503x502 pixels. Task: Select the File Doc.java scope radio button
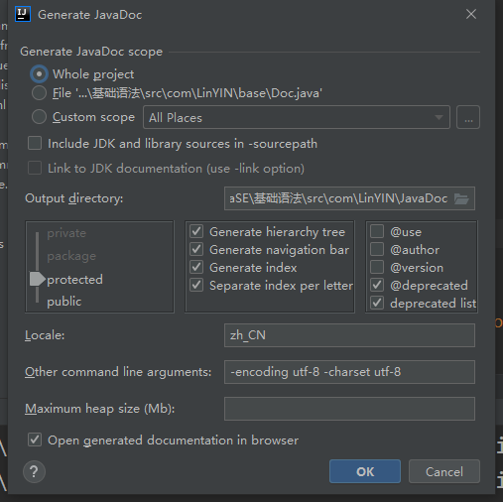point(39,93)
